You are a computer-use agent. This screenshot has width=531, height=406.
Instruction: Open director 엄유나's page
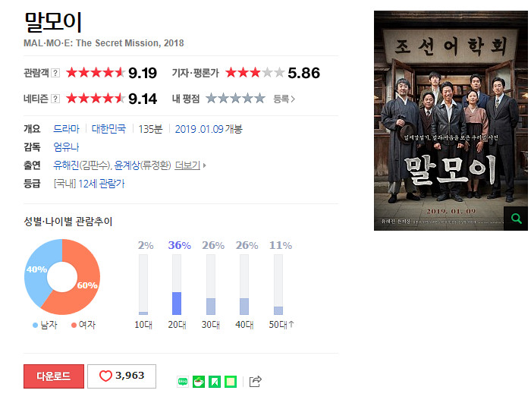[67, 147]
